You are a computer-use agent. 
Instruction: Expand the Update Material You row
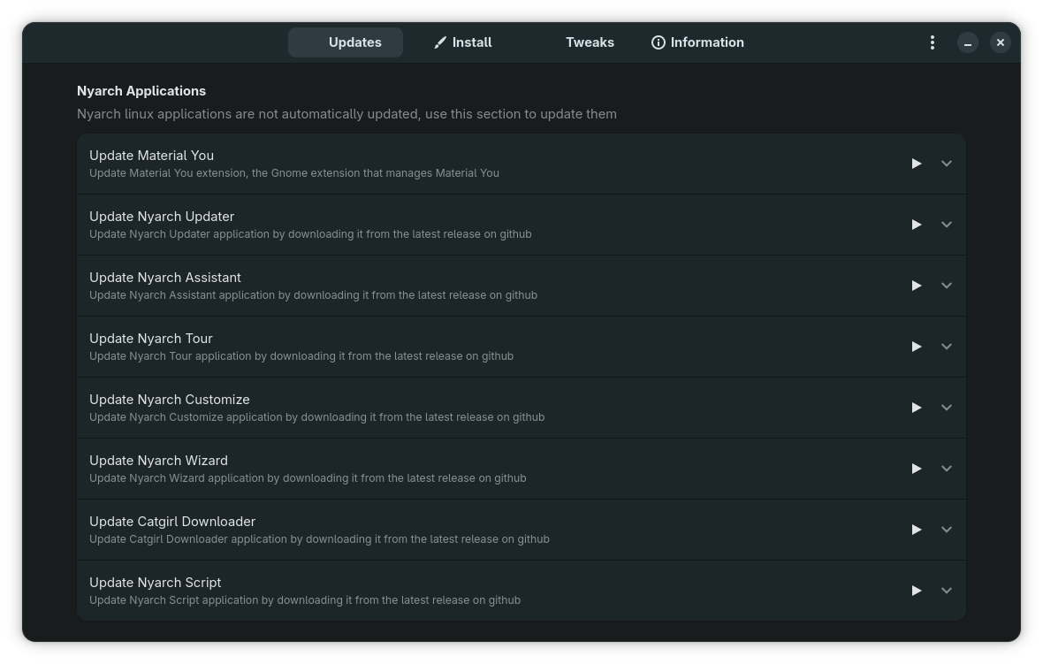coord(947,164)
